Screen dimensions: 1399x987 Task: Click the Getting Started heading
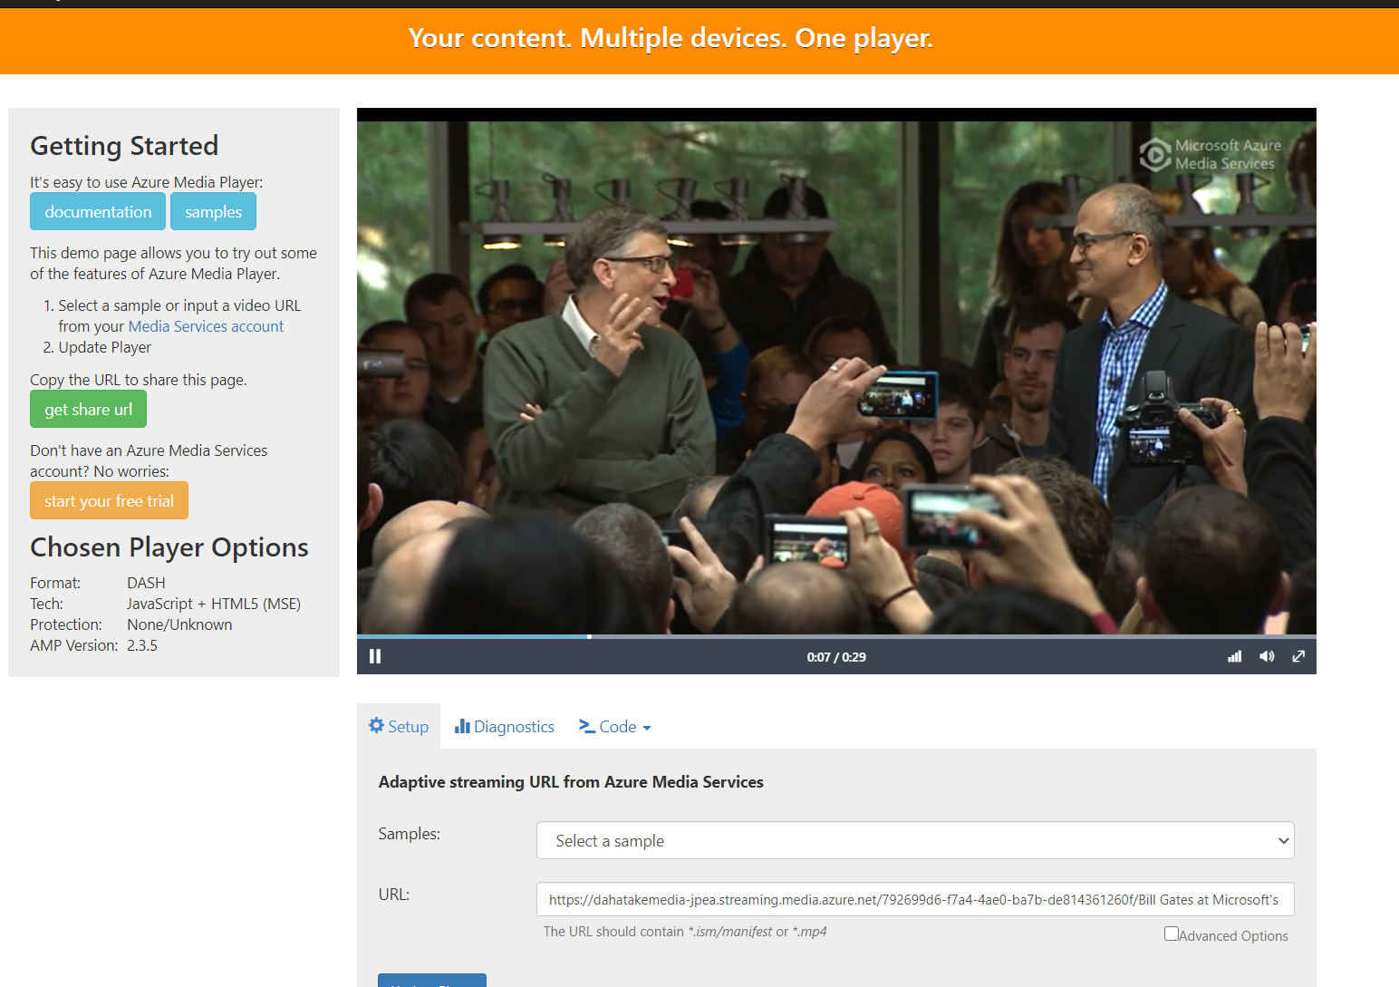[x=124, y=146]
